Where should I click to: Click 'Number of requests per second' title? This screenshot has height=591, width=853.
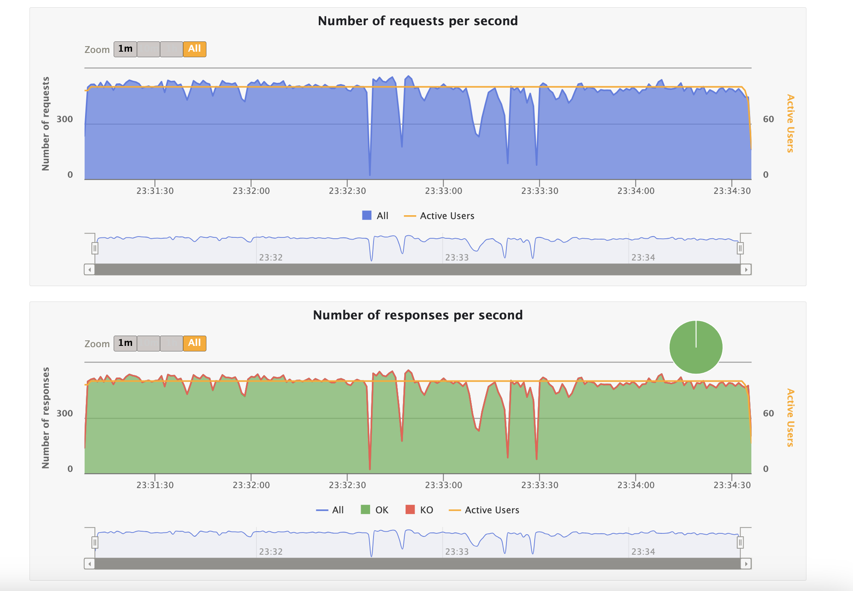(418, 21)
